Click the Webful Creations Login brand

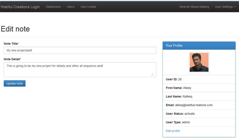point(20,7)
